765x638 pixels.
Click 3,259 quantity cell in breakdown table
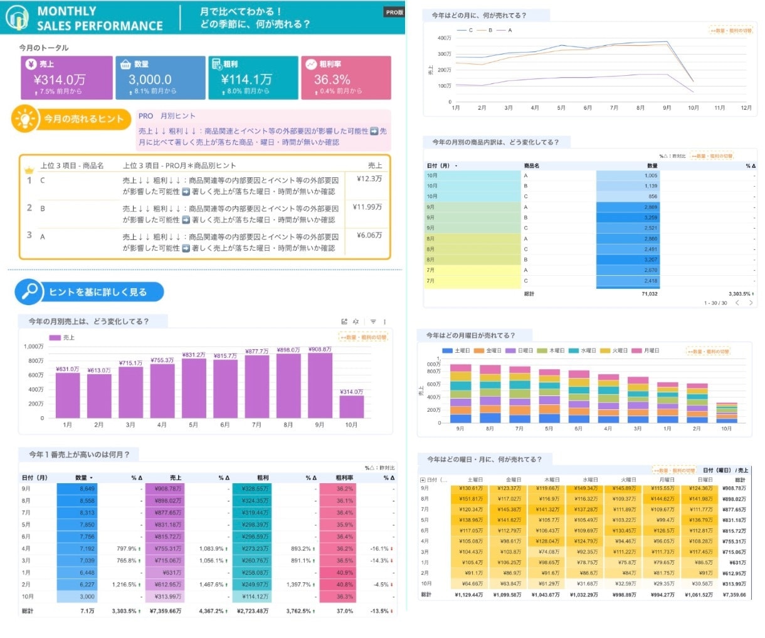click(x=627, y=217)
